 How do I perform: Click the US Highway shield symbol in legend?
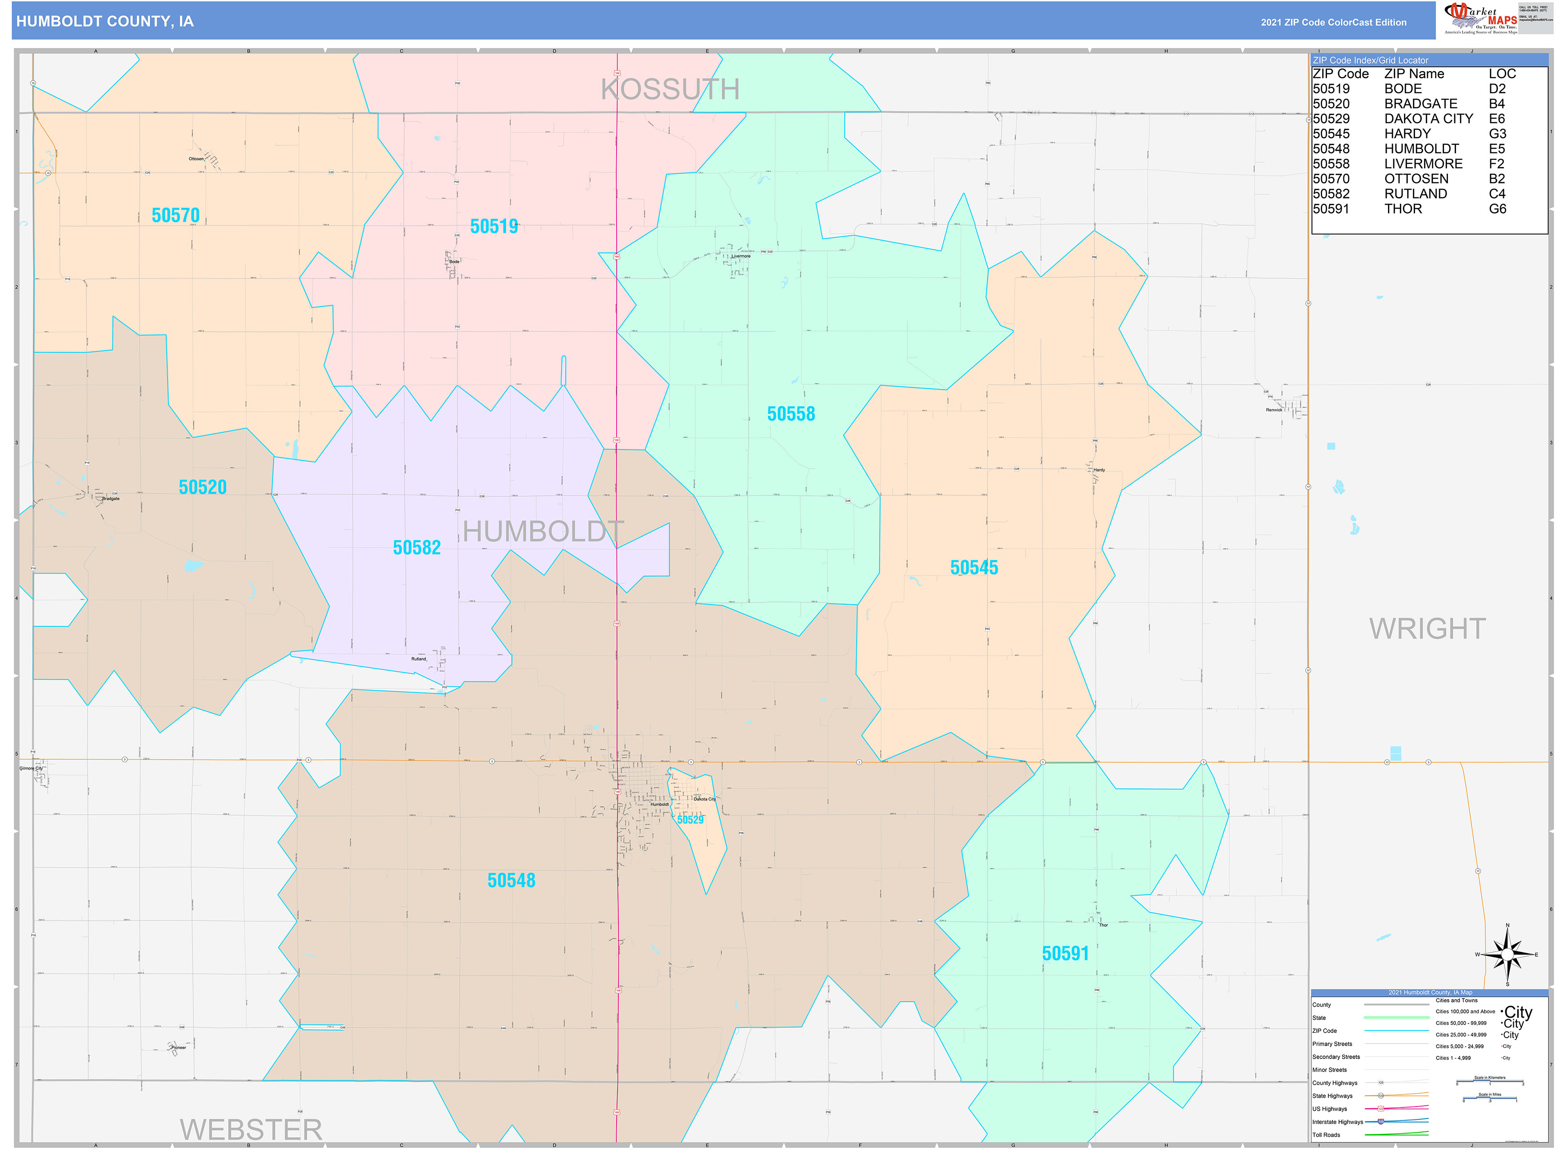tap(1381, 1109)
